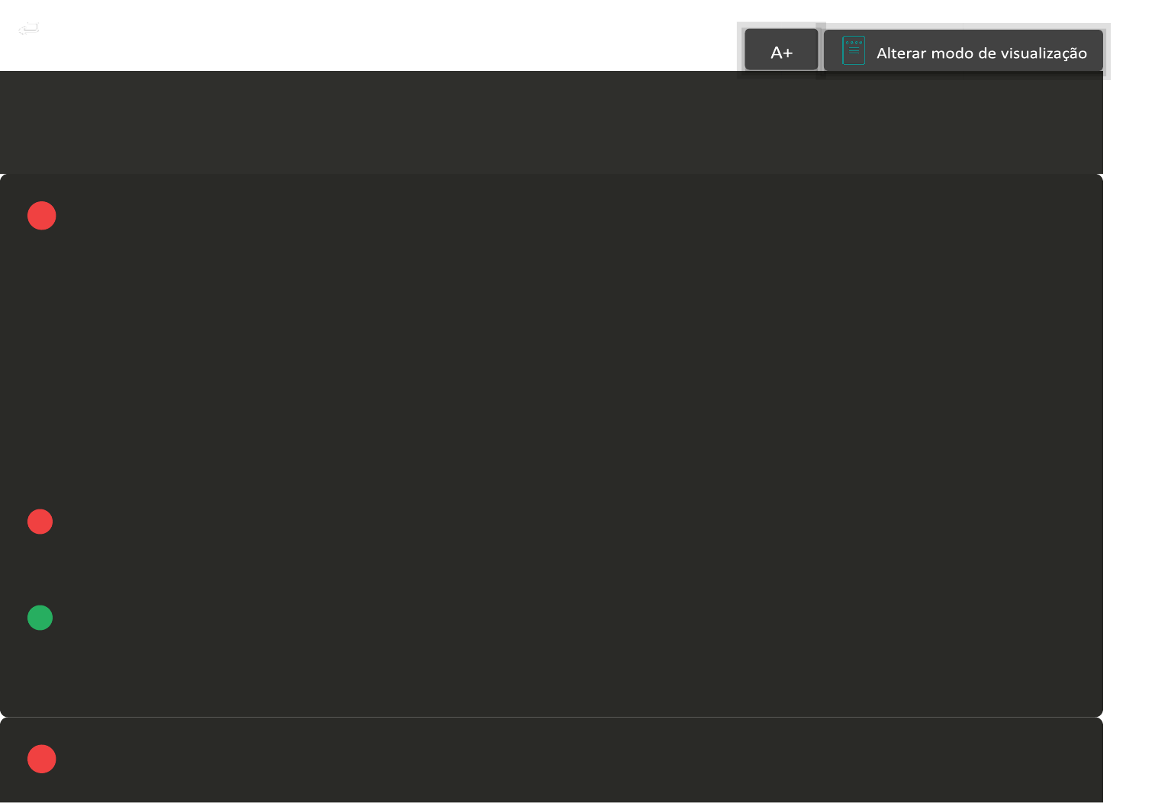
Task: Click the second red circle in first card
Action: point(40,522)
